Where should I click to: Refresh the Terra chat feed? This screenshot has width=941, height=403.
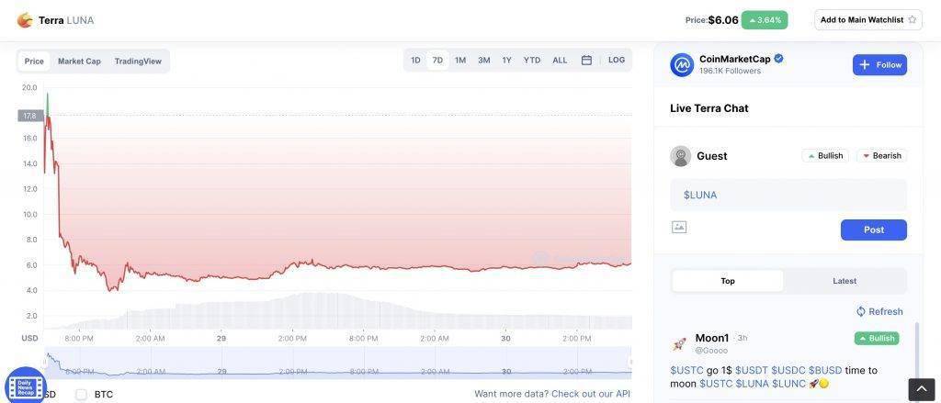879,311
